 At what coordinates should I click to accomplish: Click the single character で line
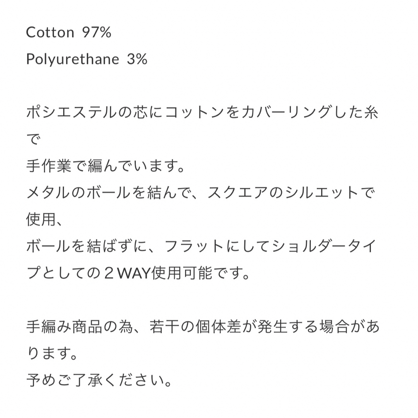(34, 139)
